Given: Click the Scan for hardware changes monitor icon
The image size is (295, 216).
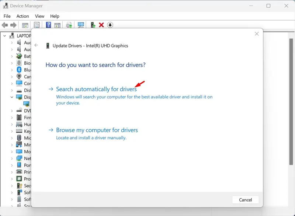Looking at the screenshot, I should pyautogui.click(x=81, y=25).
